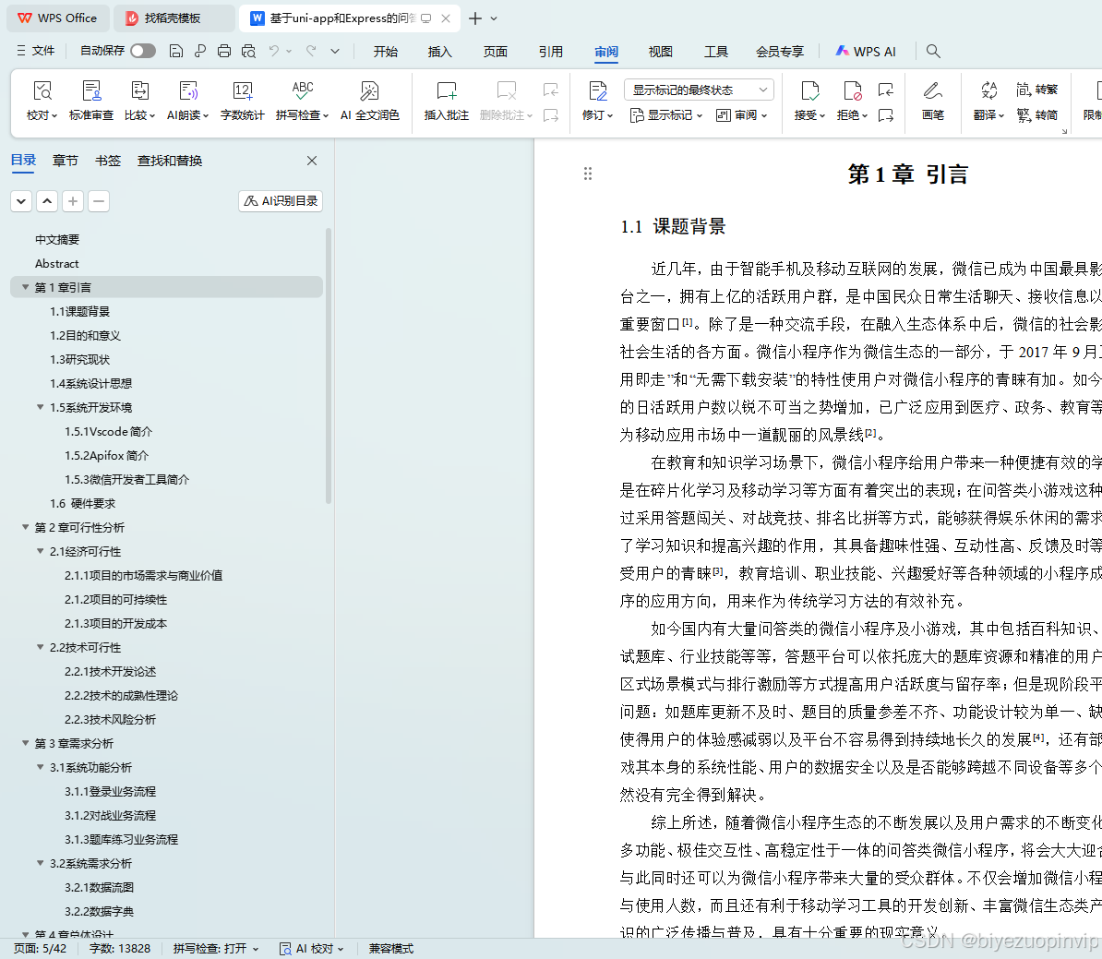Toggle the 自动保存 switch
1102x959 pixels.
pyautogui.click(x=143, y=51)
